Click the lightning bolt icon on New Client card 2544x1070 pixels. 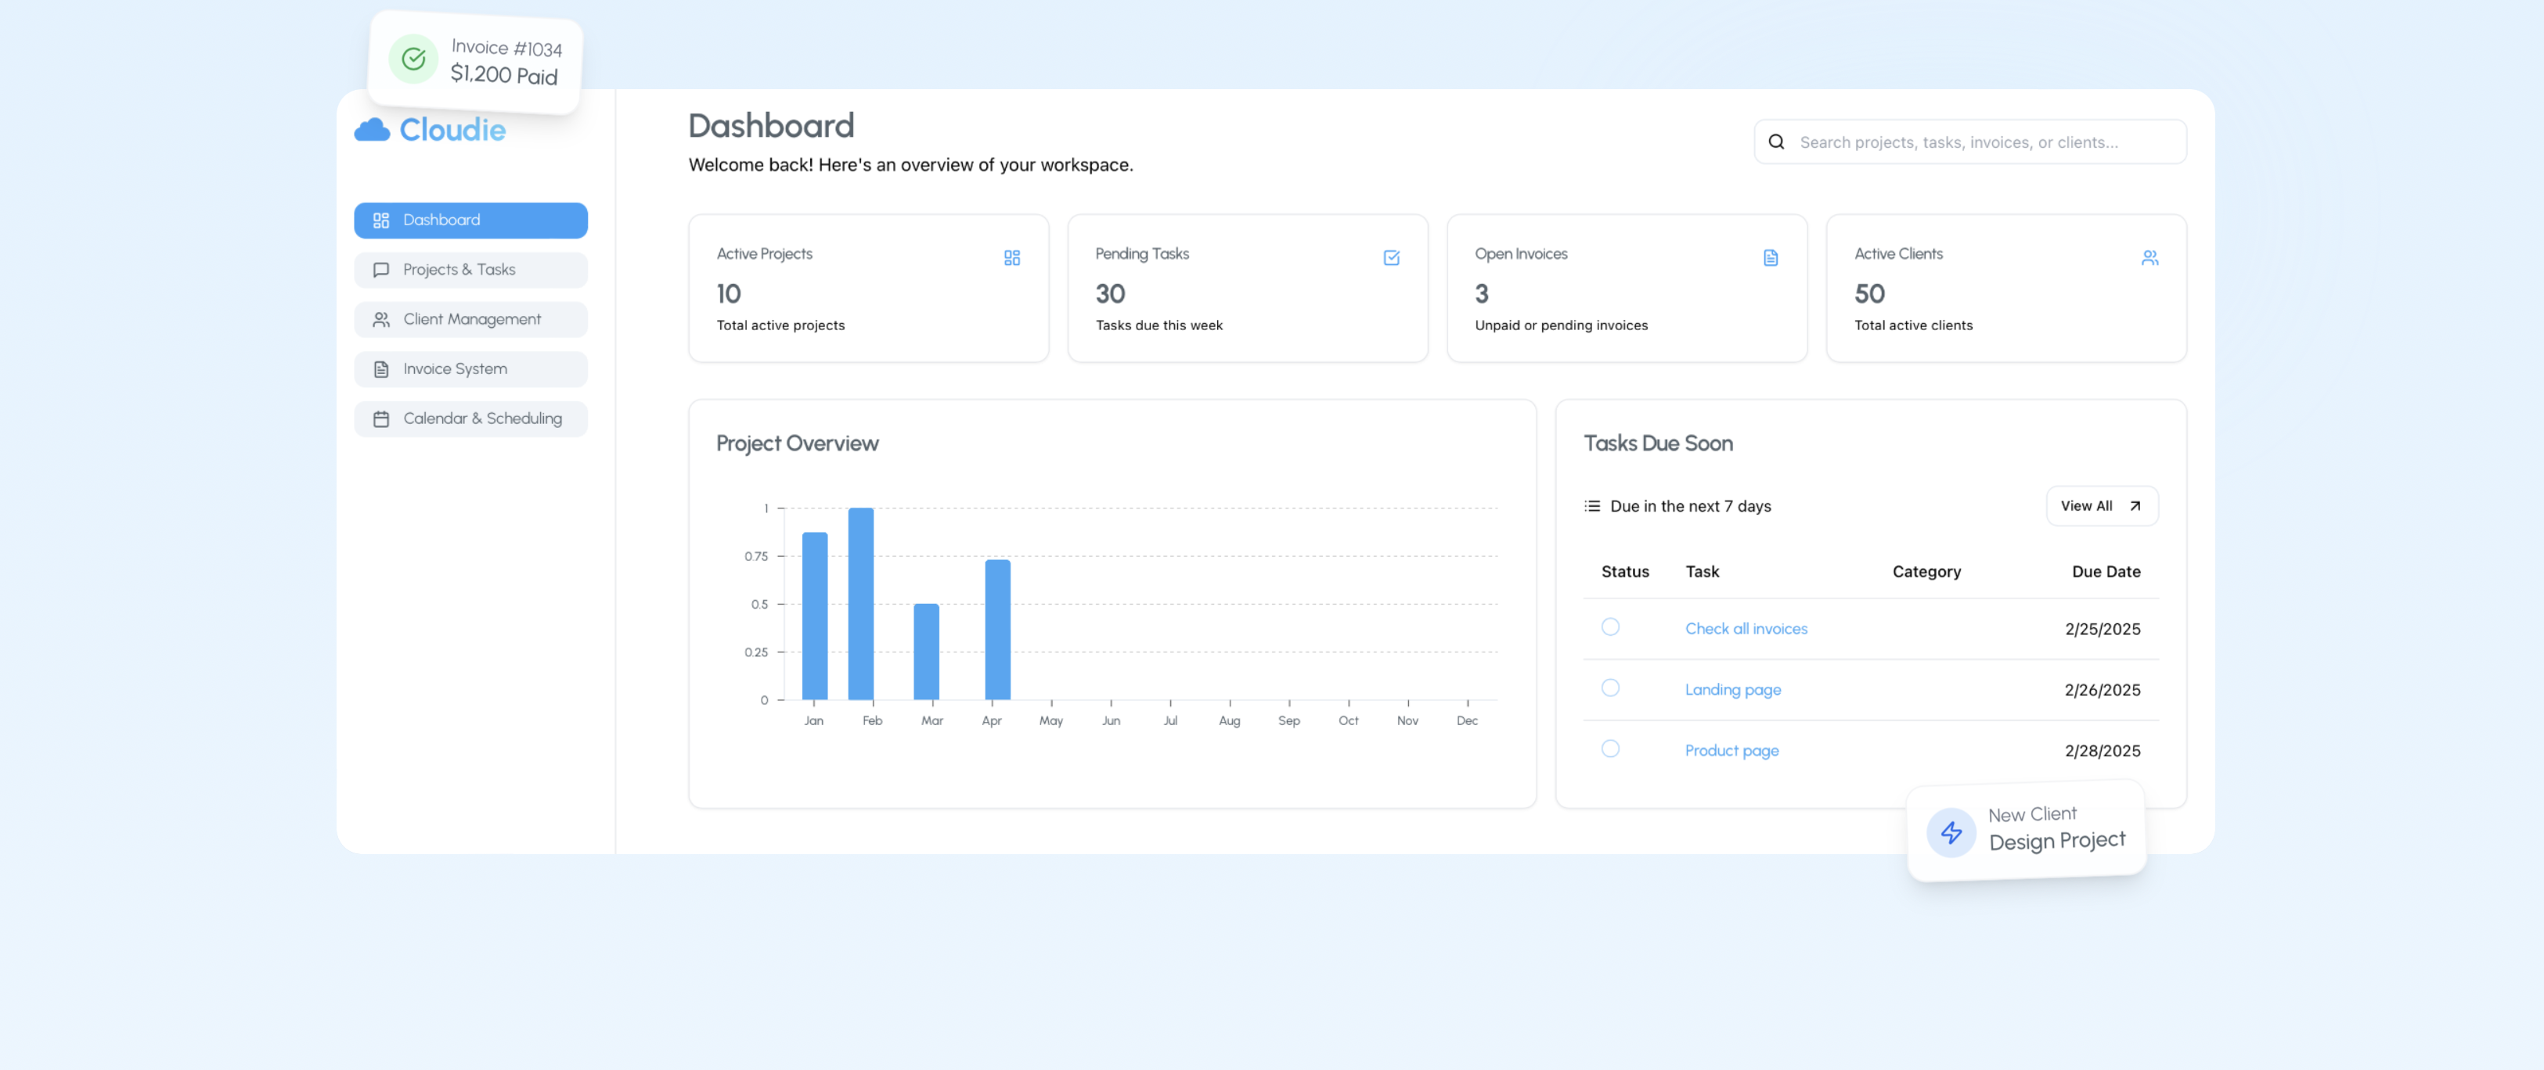click(1951, 833)
